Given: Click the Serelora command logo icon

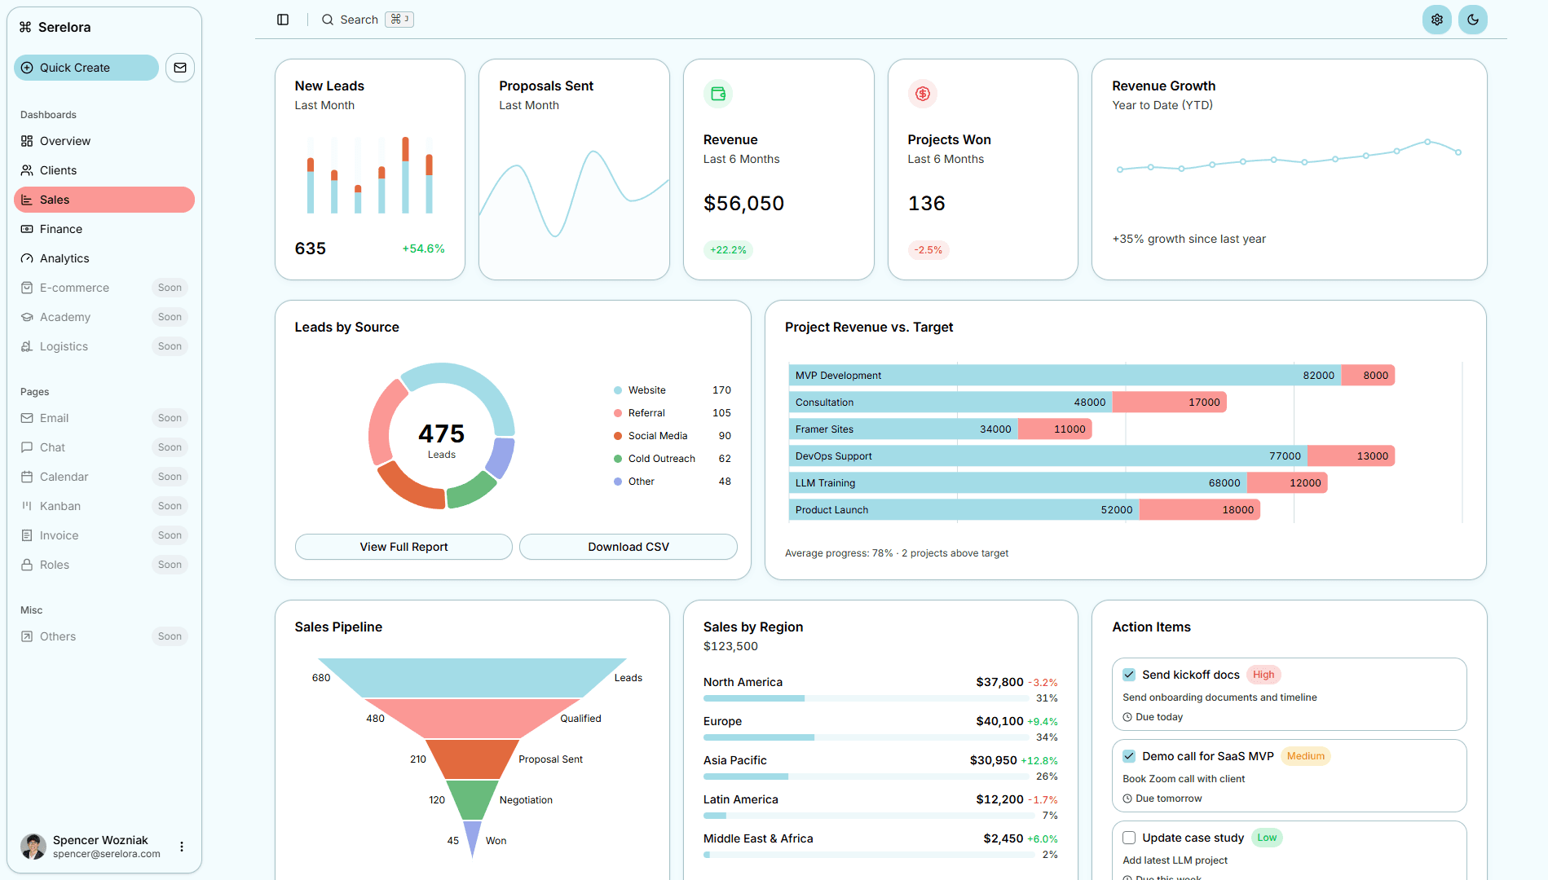Looking at the screenshot, I should pyautogui.click(x=25, y=27).
